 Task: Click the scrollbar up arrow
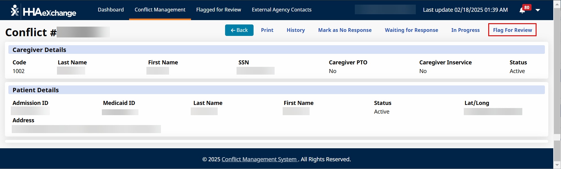click(x=557, y=5)
